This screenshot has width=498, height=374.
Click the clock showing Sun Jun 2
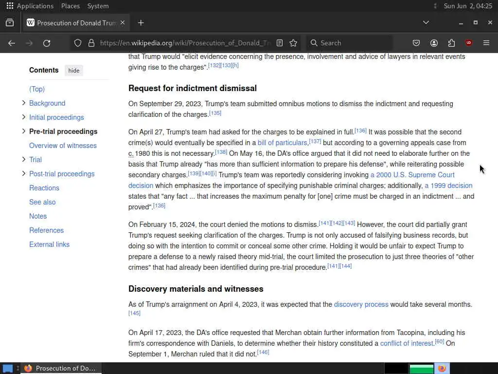point(468,6)
